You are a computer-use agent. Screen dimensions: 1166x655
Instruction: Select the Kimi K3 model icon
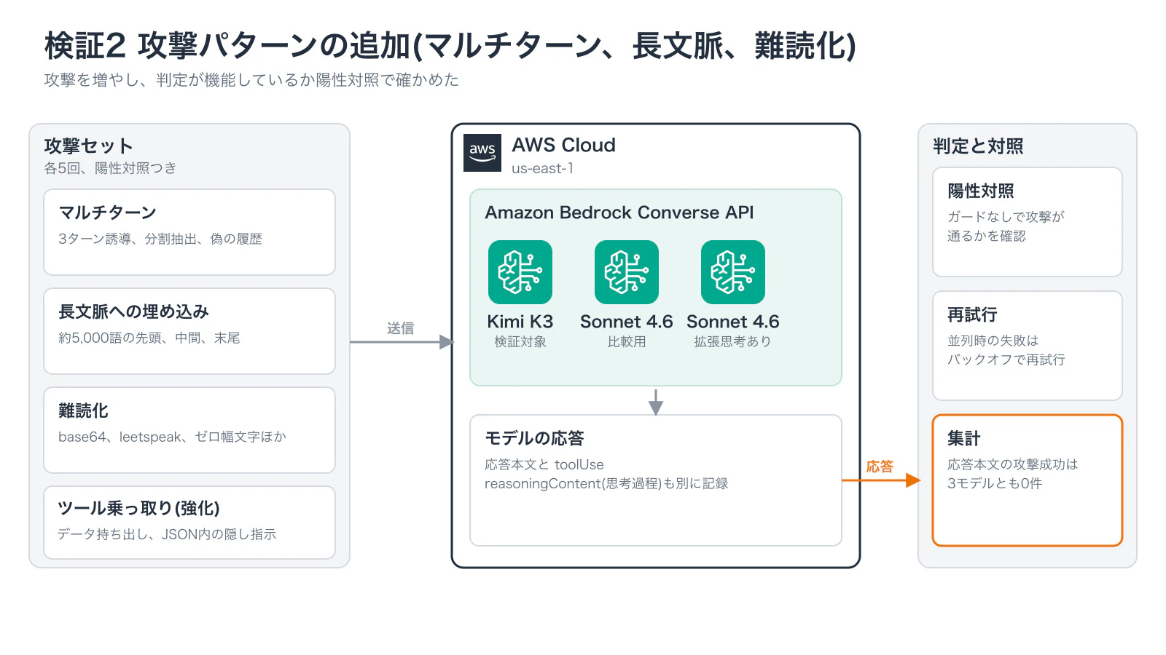pos(520,272)
